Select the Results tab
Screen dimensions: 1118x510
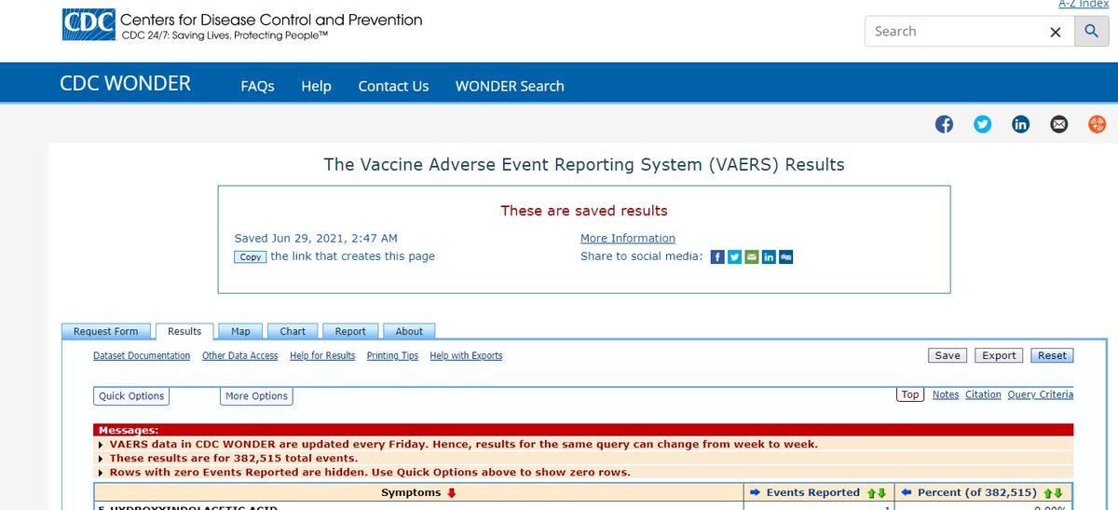pyautogui.click(x=184, y=332)
